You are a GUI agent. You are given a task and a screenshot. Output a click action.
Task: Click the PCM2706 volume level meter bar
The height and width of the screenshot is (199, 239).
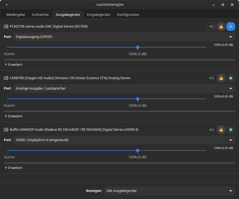[119, 60]
